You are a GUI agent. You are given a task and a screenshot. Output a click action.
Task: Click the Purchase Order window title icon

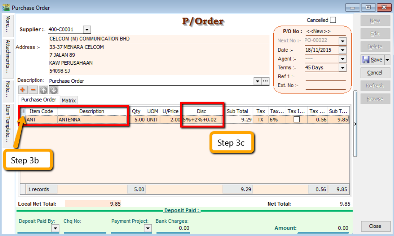6,7
